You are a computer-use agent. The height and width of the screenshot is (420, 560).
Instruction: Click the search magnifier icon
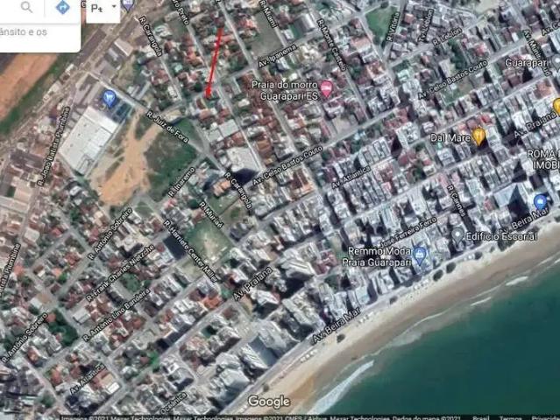tap(26, 7)
